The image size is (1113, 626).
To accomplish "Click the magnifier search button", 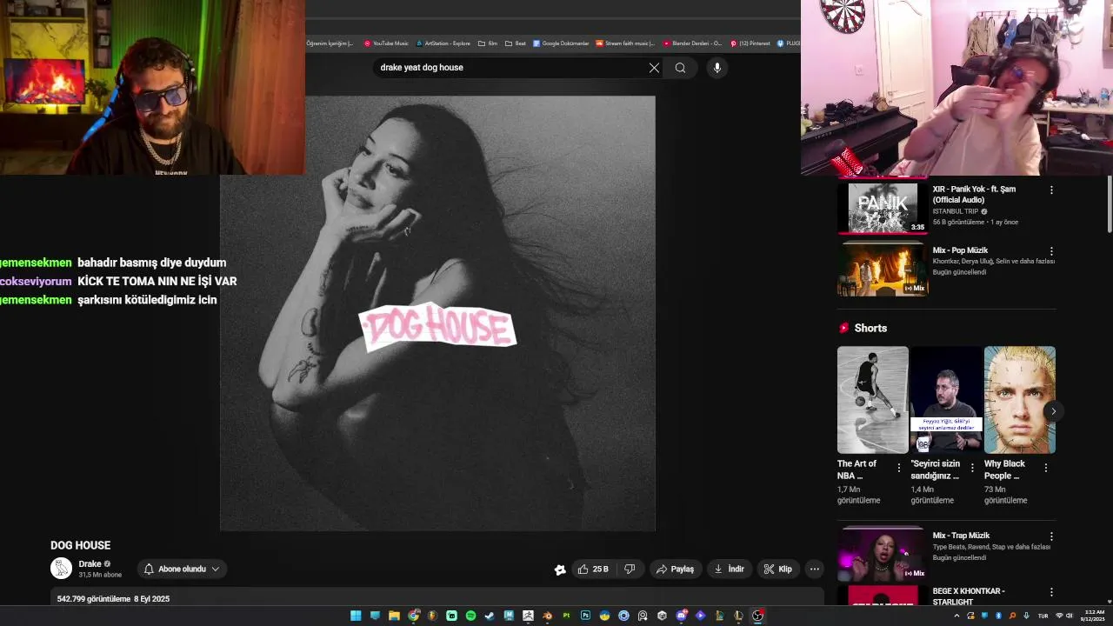I will (x=680, y=68).
